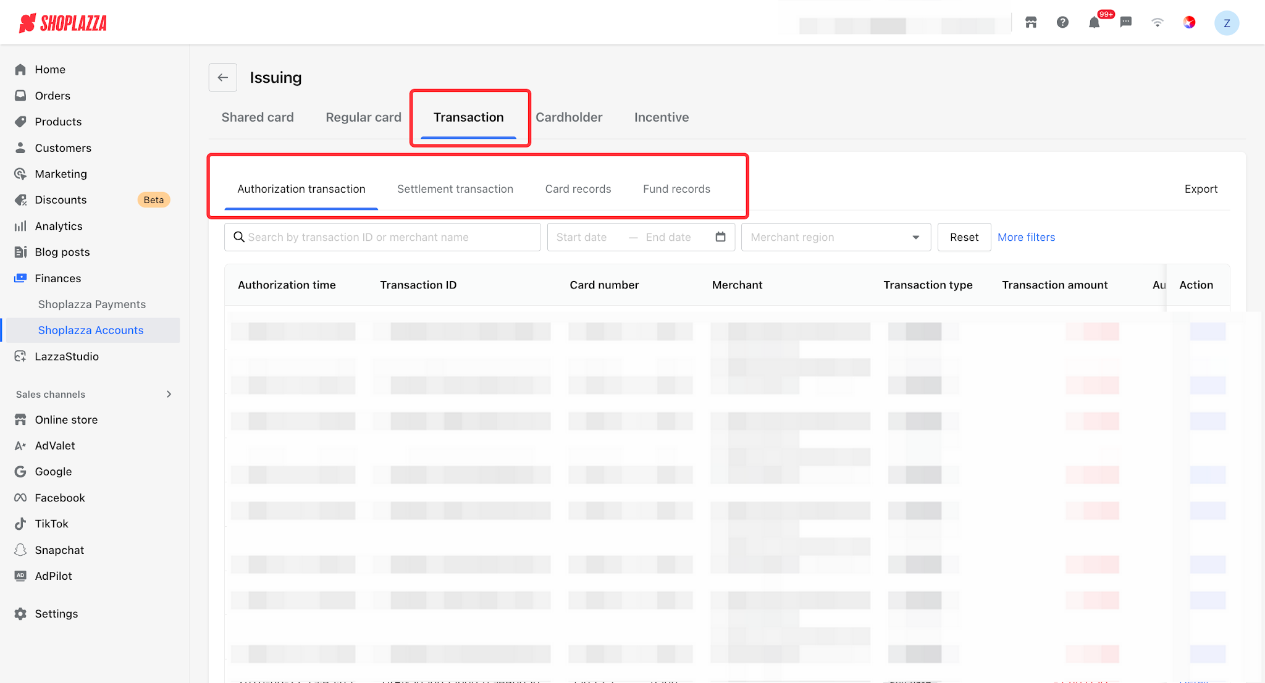Click the Beta badge beside Discounts
1265x683 pixels.
pos(154,200)
